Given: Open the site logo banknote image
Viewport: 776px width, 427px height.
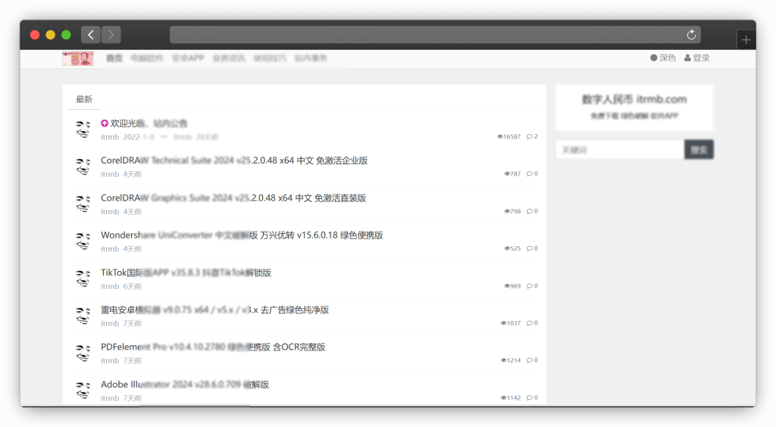Looking at the screenshot, I should (x=78, y=58).
